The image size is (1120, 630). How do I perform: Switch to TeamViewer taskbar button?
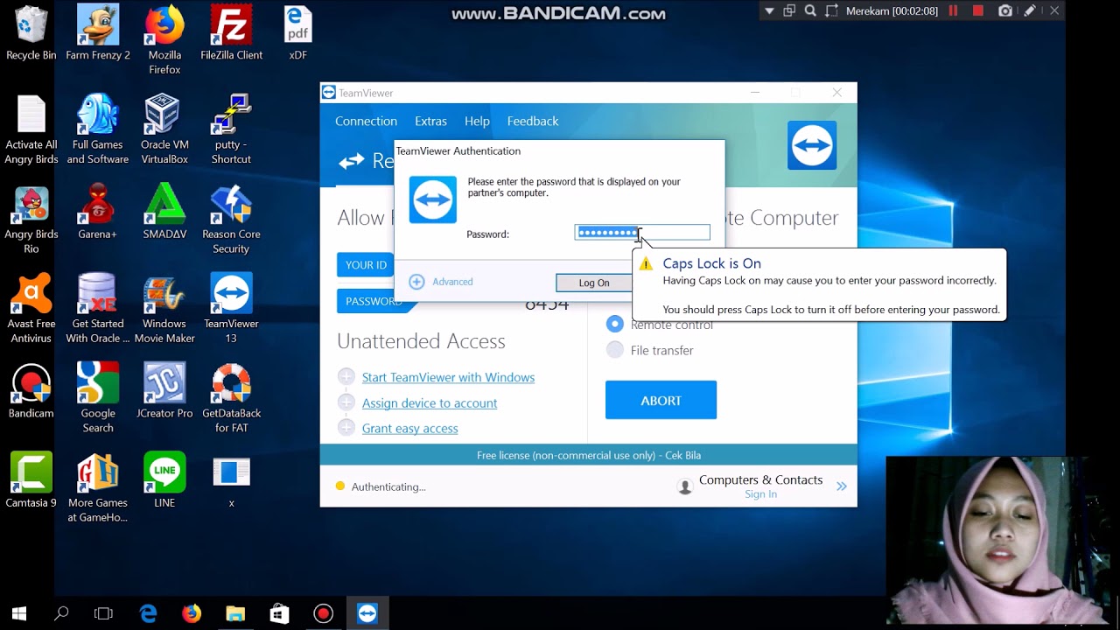tap(367, 613)
